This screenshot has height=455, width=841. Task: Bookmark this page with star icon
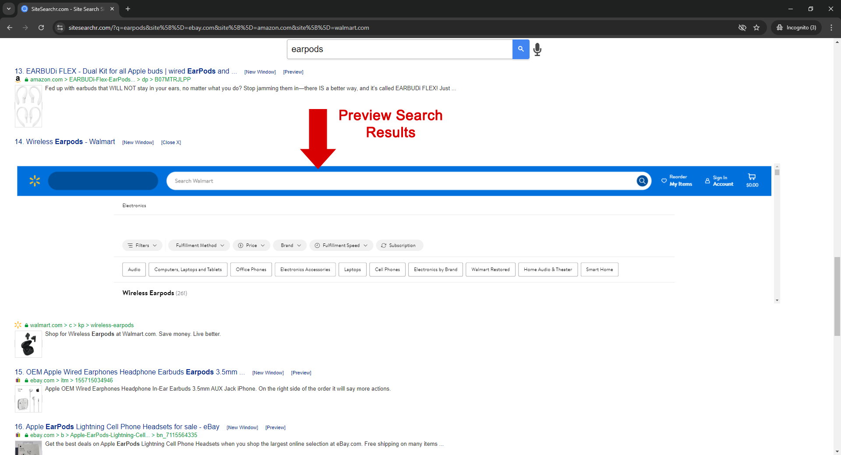[756, 28]
